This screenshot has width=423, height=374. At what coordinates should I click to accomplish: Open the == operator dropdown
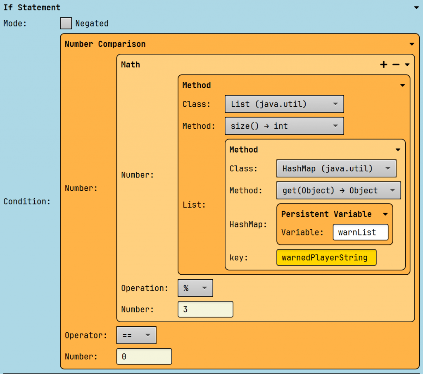click(x=136, y=336)
